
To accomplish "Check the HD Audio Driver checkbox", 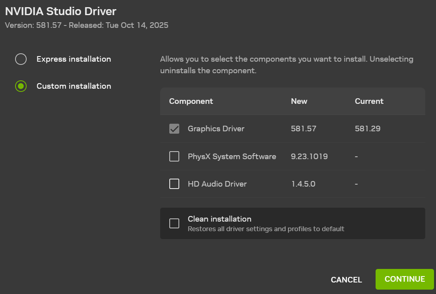I will click(x=174, y=184).
